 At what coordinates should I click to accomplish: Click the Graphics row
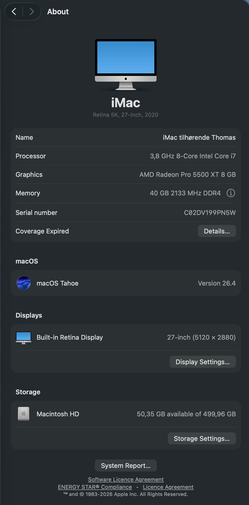coord(126,175)
